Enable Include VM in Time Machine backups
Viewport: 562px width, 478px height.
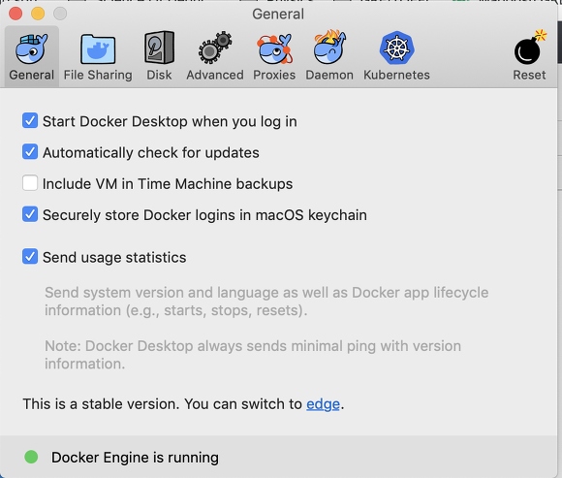click(30, 183)
